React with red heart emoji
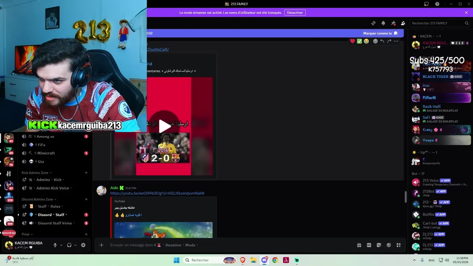473x266 pixels. pos(353,41)
